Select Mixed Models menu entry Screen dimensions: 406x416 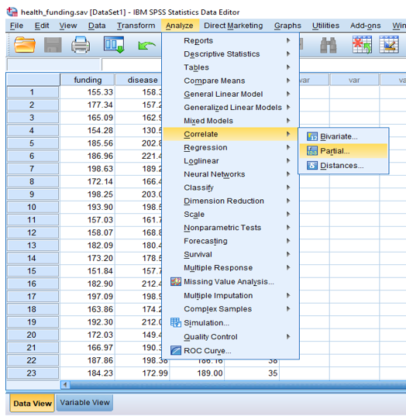pos(230,121)
